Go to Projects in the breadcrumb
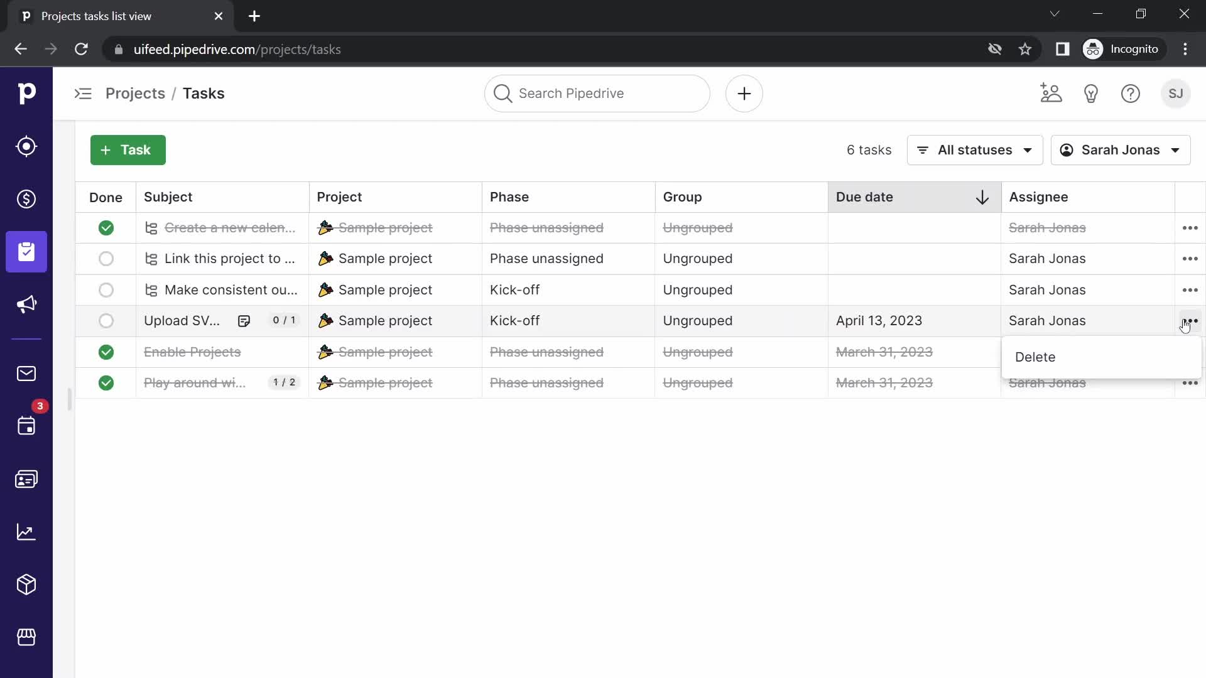 click(135, 94)
